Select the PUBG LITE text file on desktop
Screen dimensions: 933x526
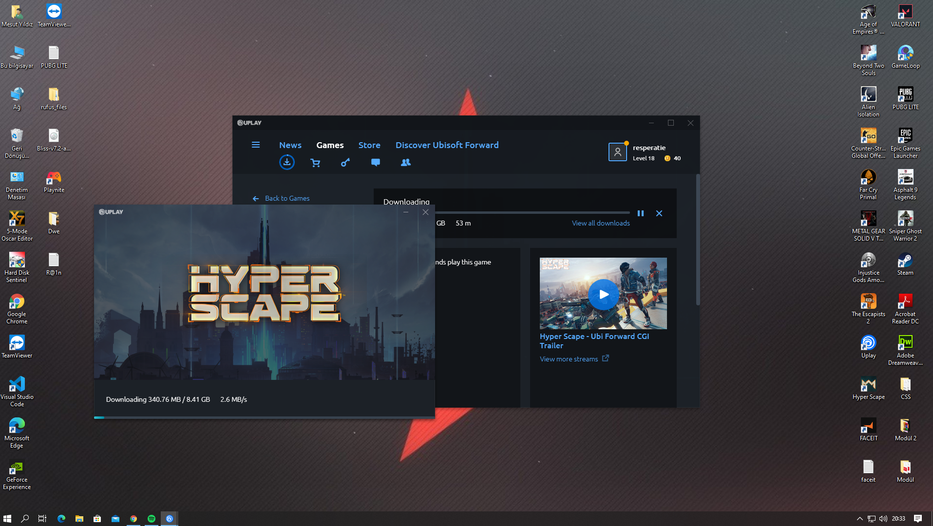54,57
